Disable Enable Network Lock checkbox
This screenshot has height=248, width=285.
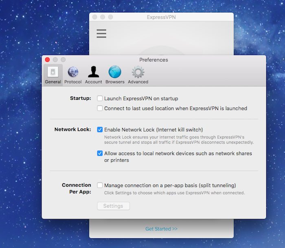click(x=100, y=129)
